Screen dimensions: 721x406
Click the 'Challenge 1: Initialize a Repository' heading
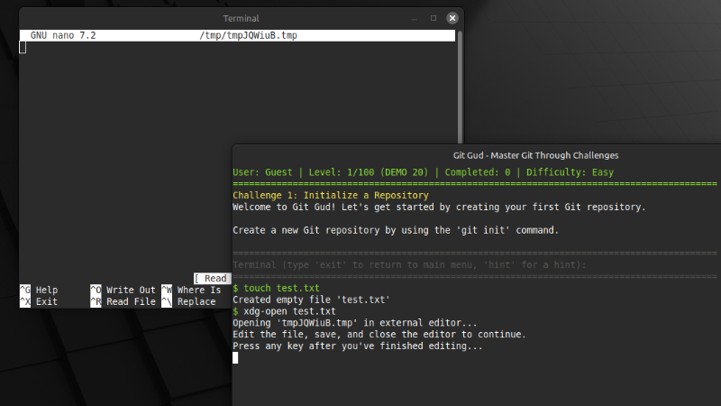[331, 195]
